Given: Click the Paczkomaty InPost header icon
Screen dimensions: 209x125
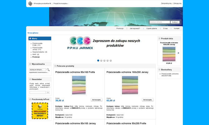Looking at the screenshot, I should [x=30, y=99].
